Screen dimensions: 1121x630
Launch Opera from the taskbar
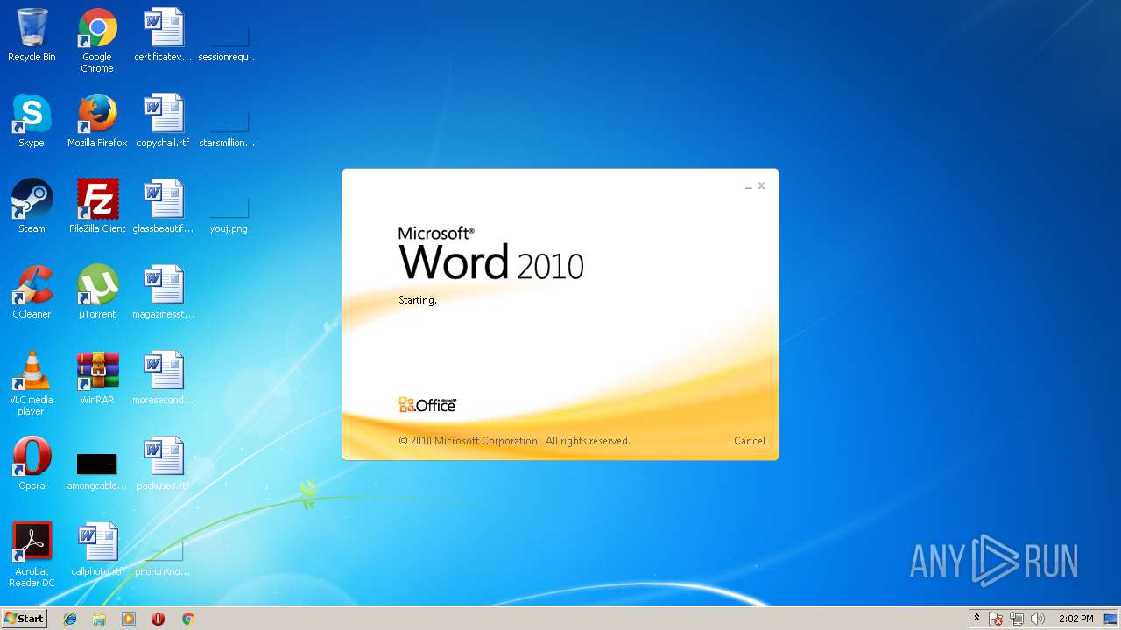[x=158, y=619]
